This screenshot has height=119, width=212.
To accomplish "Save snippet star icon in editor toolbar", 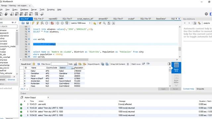I will point(94,23).
